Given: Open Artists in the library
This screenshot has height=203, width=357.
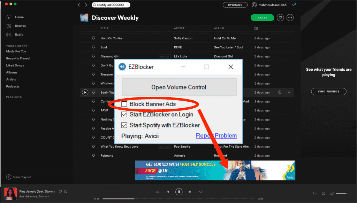Looking at the screenshot, I should click(11, 79).
